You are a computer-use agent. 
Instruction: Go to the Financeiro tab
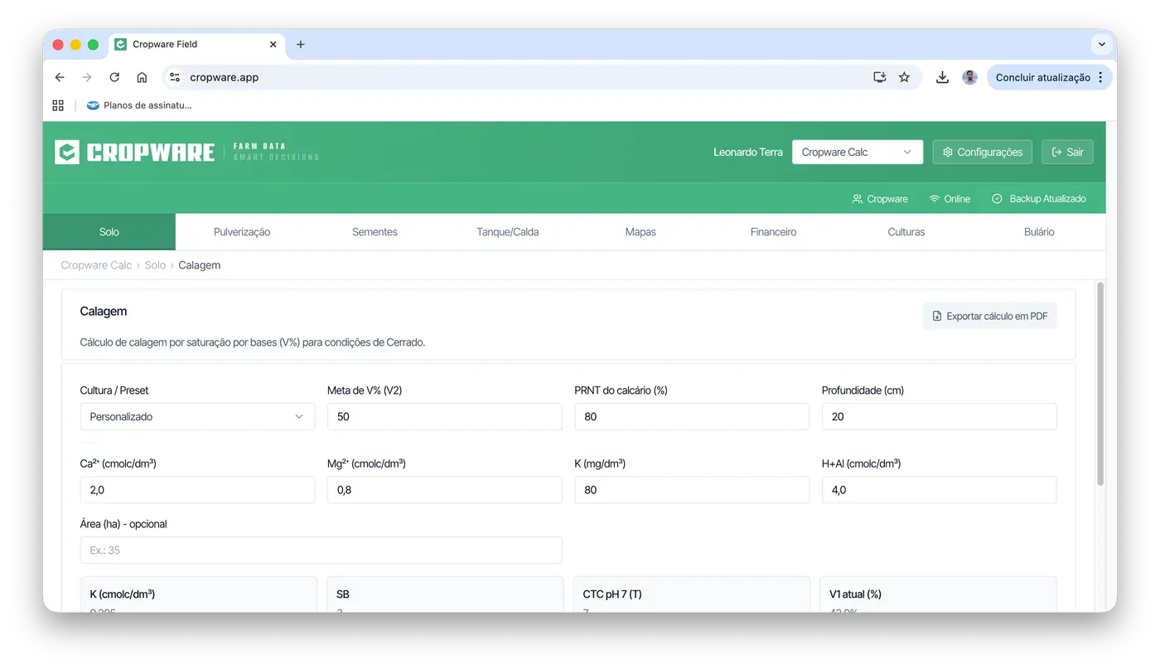[773, 232]
